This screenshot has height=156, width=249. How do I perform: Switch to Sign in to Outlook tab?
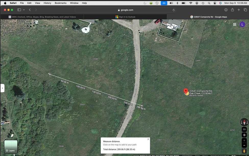[x=125, y=17]
